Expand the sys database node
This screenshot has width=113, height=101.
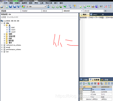2,52
